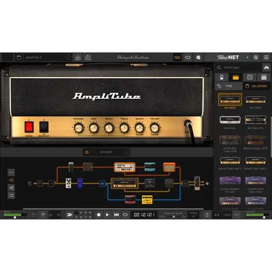Open the preset browser folder icon
This screenshot has height=272, width=272.
19,57
